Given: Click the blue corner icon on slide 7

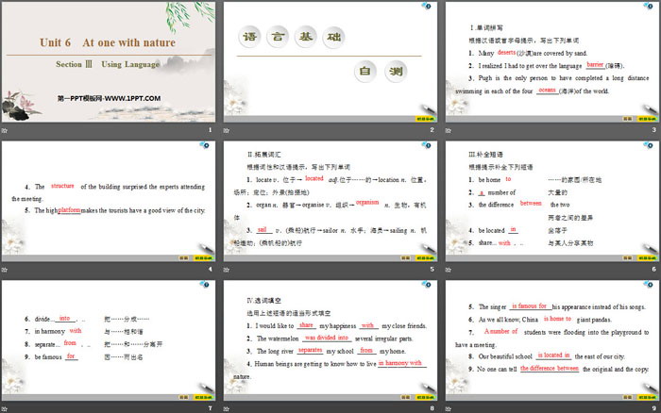Looking at the screenshot, I should click(205, 285).
